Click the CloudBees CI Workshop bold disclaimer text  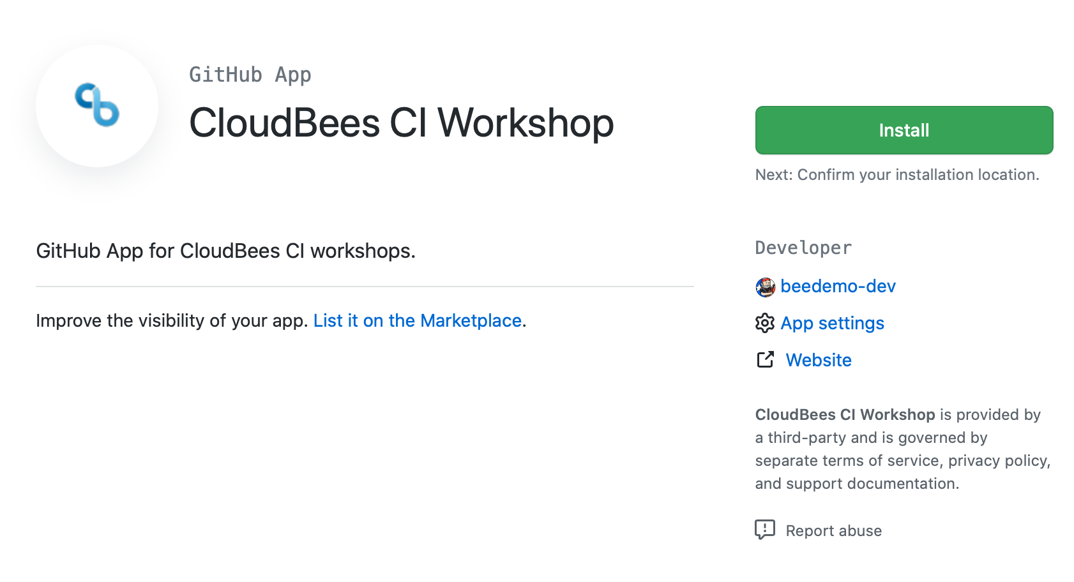[844, 414]
